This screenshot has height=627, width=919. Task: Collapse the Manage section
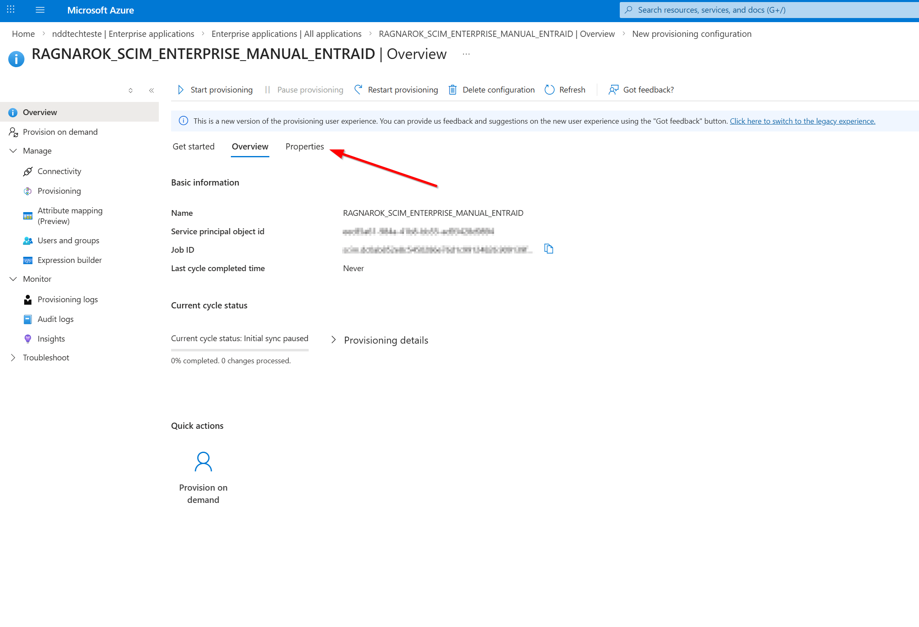(x=13, y=151)
